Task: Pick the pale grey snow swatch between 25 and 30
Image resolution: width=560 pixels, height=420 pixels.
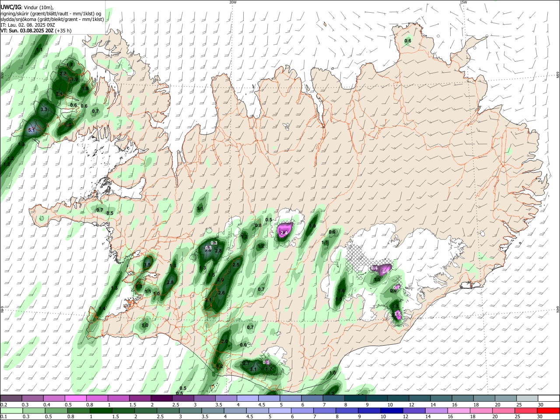Action: coord(527,398)
